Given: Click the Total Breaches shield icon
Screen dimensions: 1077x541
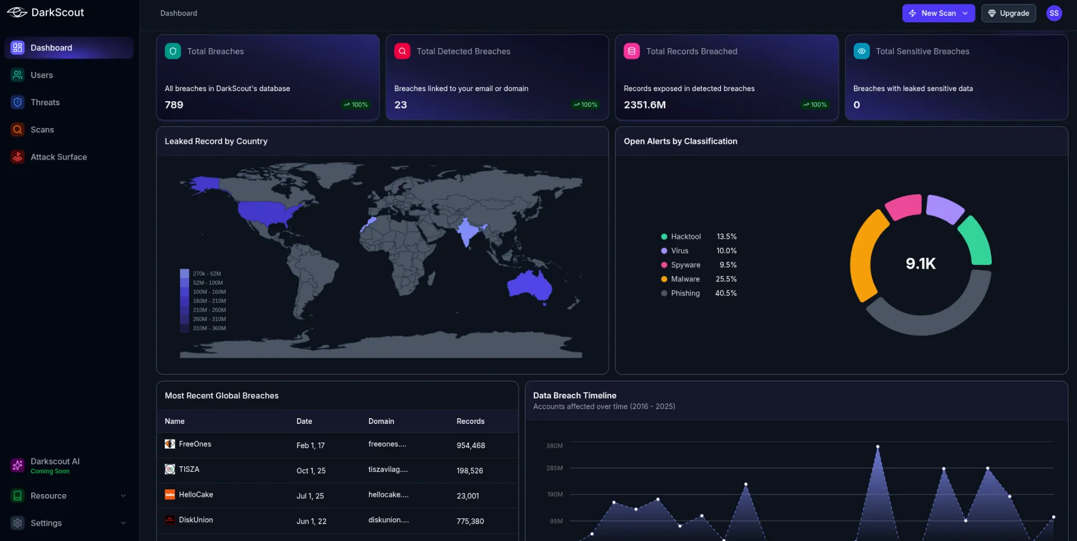Looking at the screenshot, I should click(x=173, y=51).
